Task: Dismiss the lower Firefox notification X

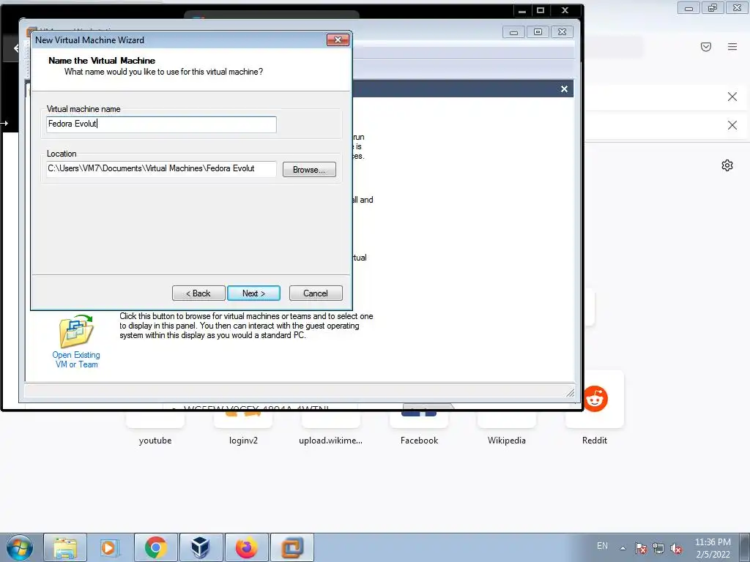Action: point(732,125)
